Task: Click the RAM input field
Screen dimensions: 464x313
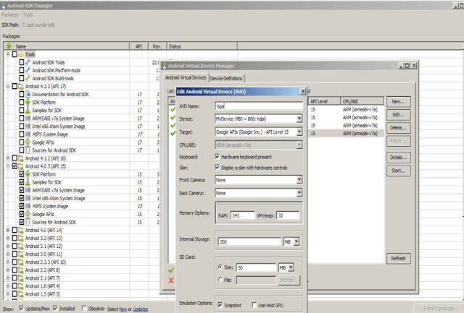Action: pyautogui.click(x=242, y=215)
